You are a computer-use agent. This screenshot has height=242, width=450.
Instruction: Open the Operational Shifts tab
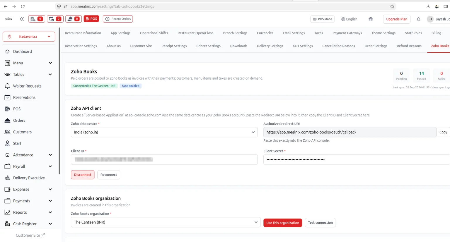(x=154, y=33)
